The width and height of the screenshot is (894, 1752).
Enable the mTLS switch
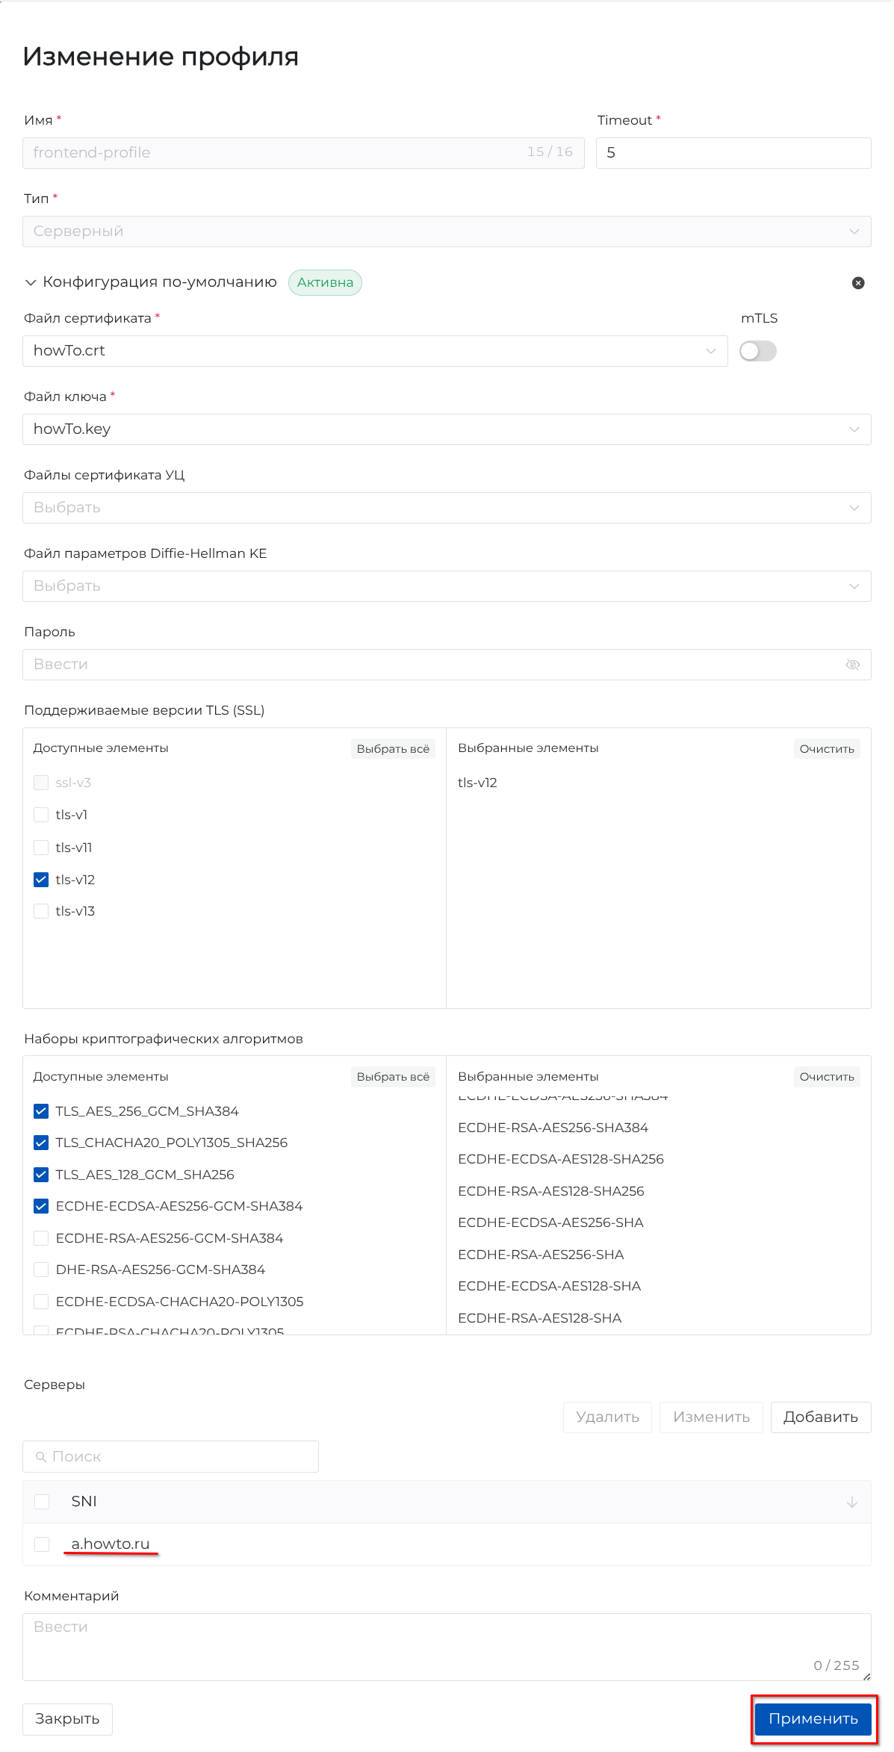tap(757, 351)
